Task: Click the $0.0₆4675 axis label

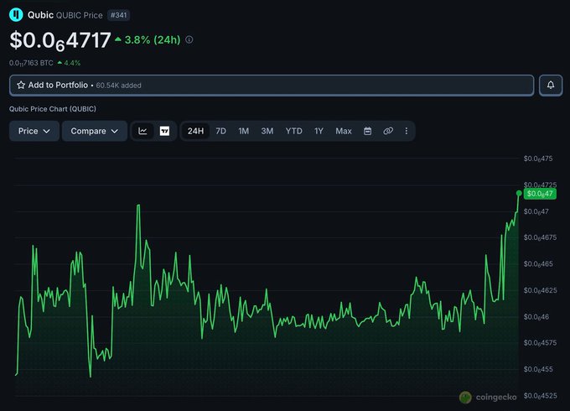Action: pyautogui.click(x=540, y=237)
